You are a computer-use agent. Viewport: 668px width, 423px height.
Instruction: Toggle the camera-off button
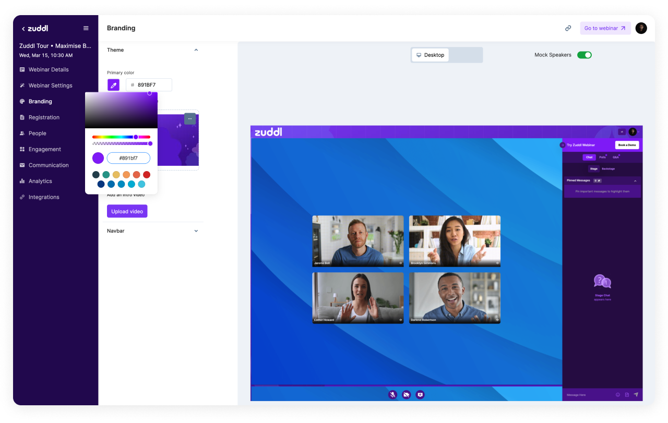click(x=407, y=394)
